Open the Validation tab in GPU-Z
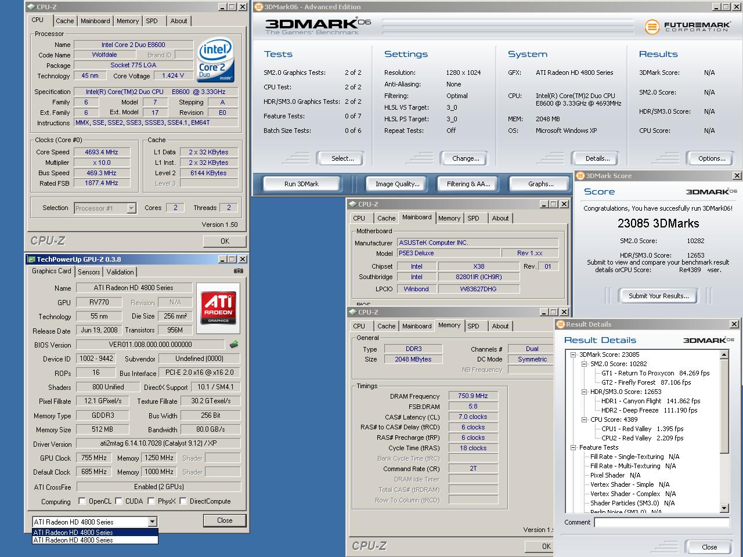743x557 pixels. coord(120,272)
